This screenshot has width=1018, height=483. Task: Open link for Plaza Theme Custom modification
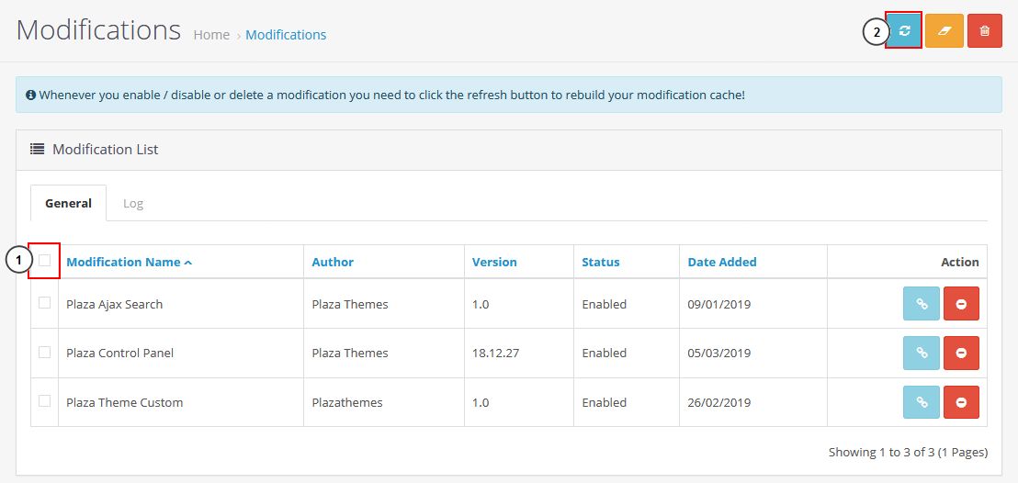point(922,402)
